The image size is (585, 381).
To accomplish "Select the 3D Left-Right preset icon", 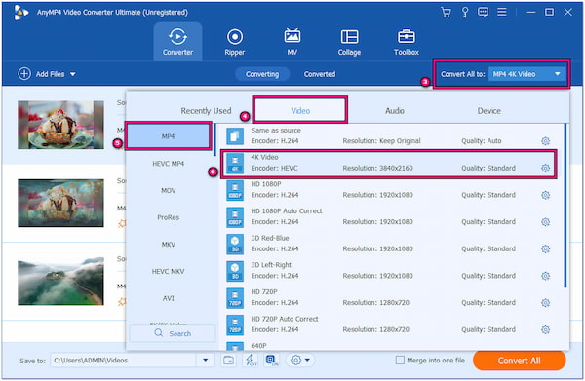I will coord(235,271).
